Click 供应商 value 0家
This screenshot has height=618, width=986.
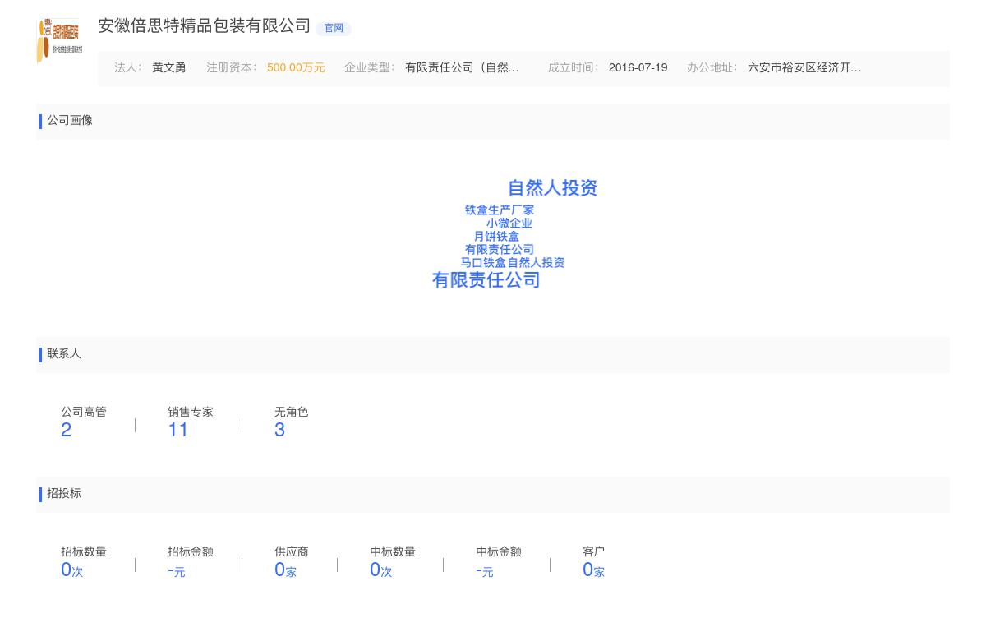coord(285,570)
